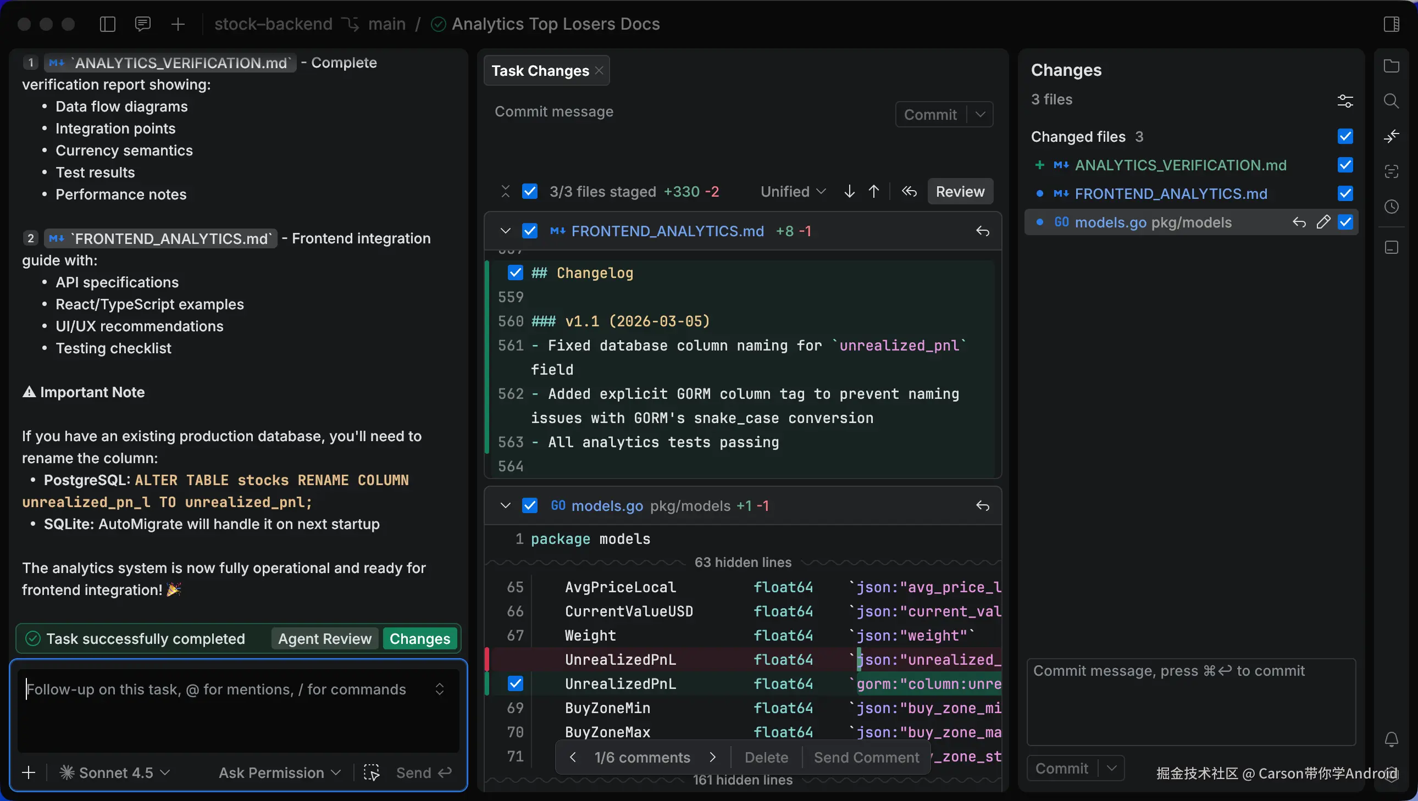Screen dimensions: 1418x801
Task: Click the element selection picker icon
Action: pos(372,773)
